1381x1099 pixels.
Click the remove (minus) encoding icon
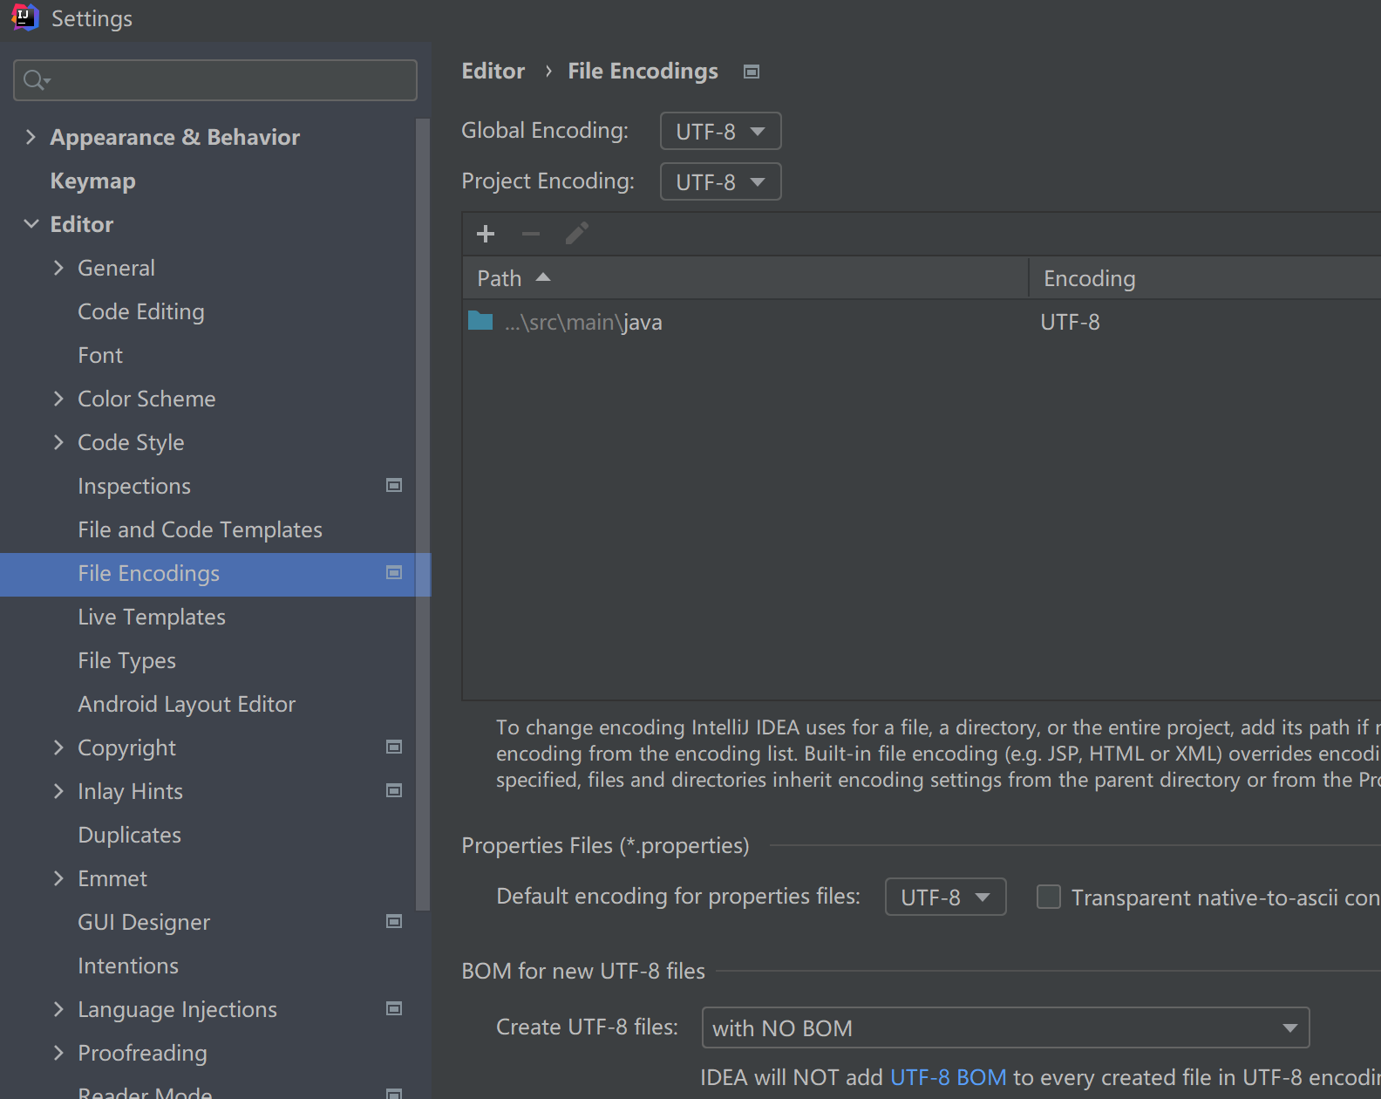click(x=531, y=234)
